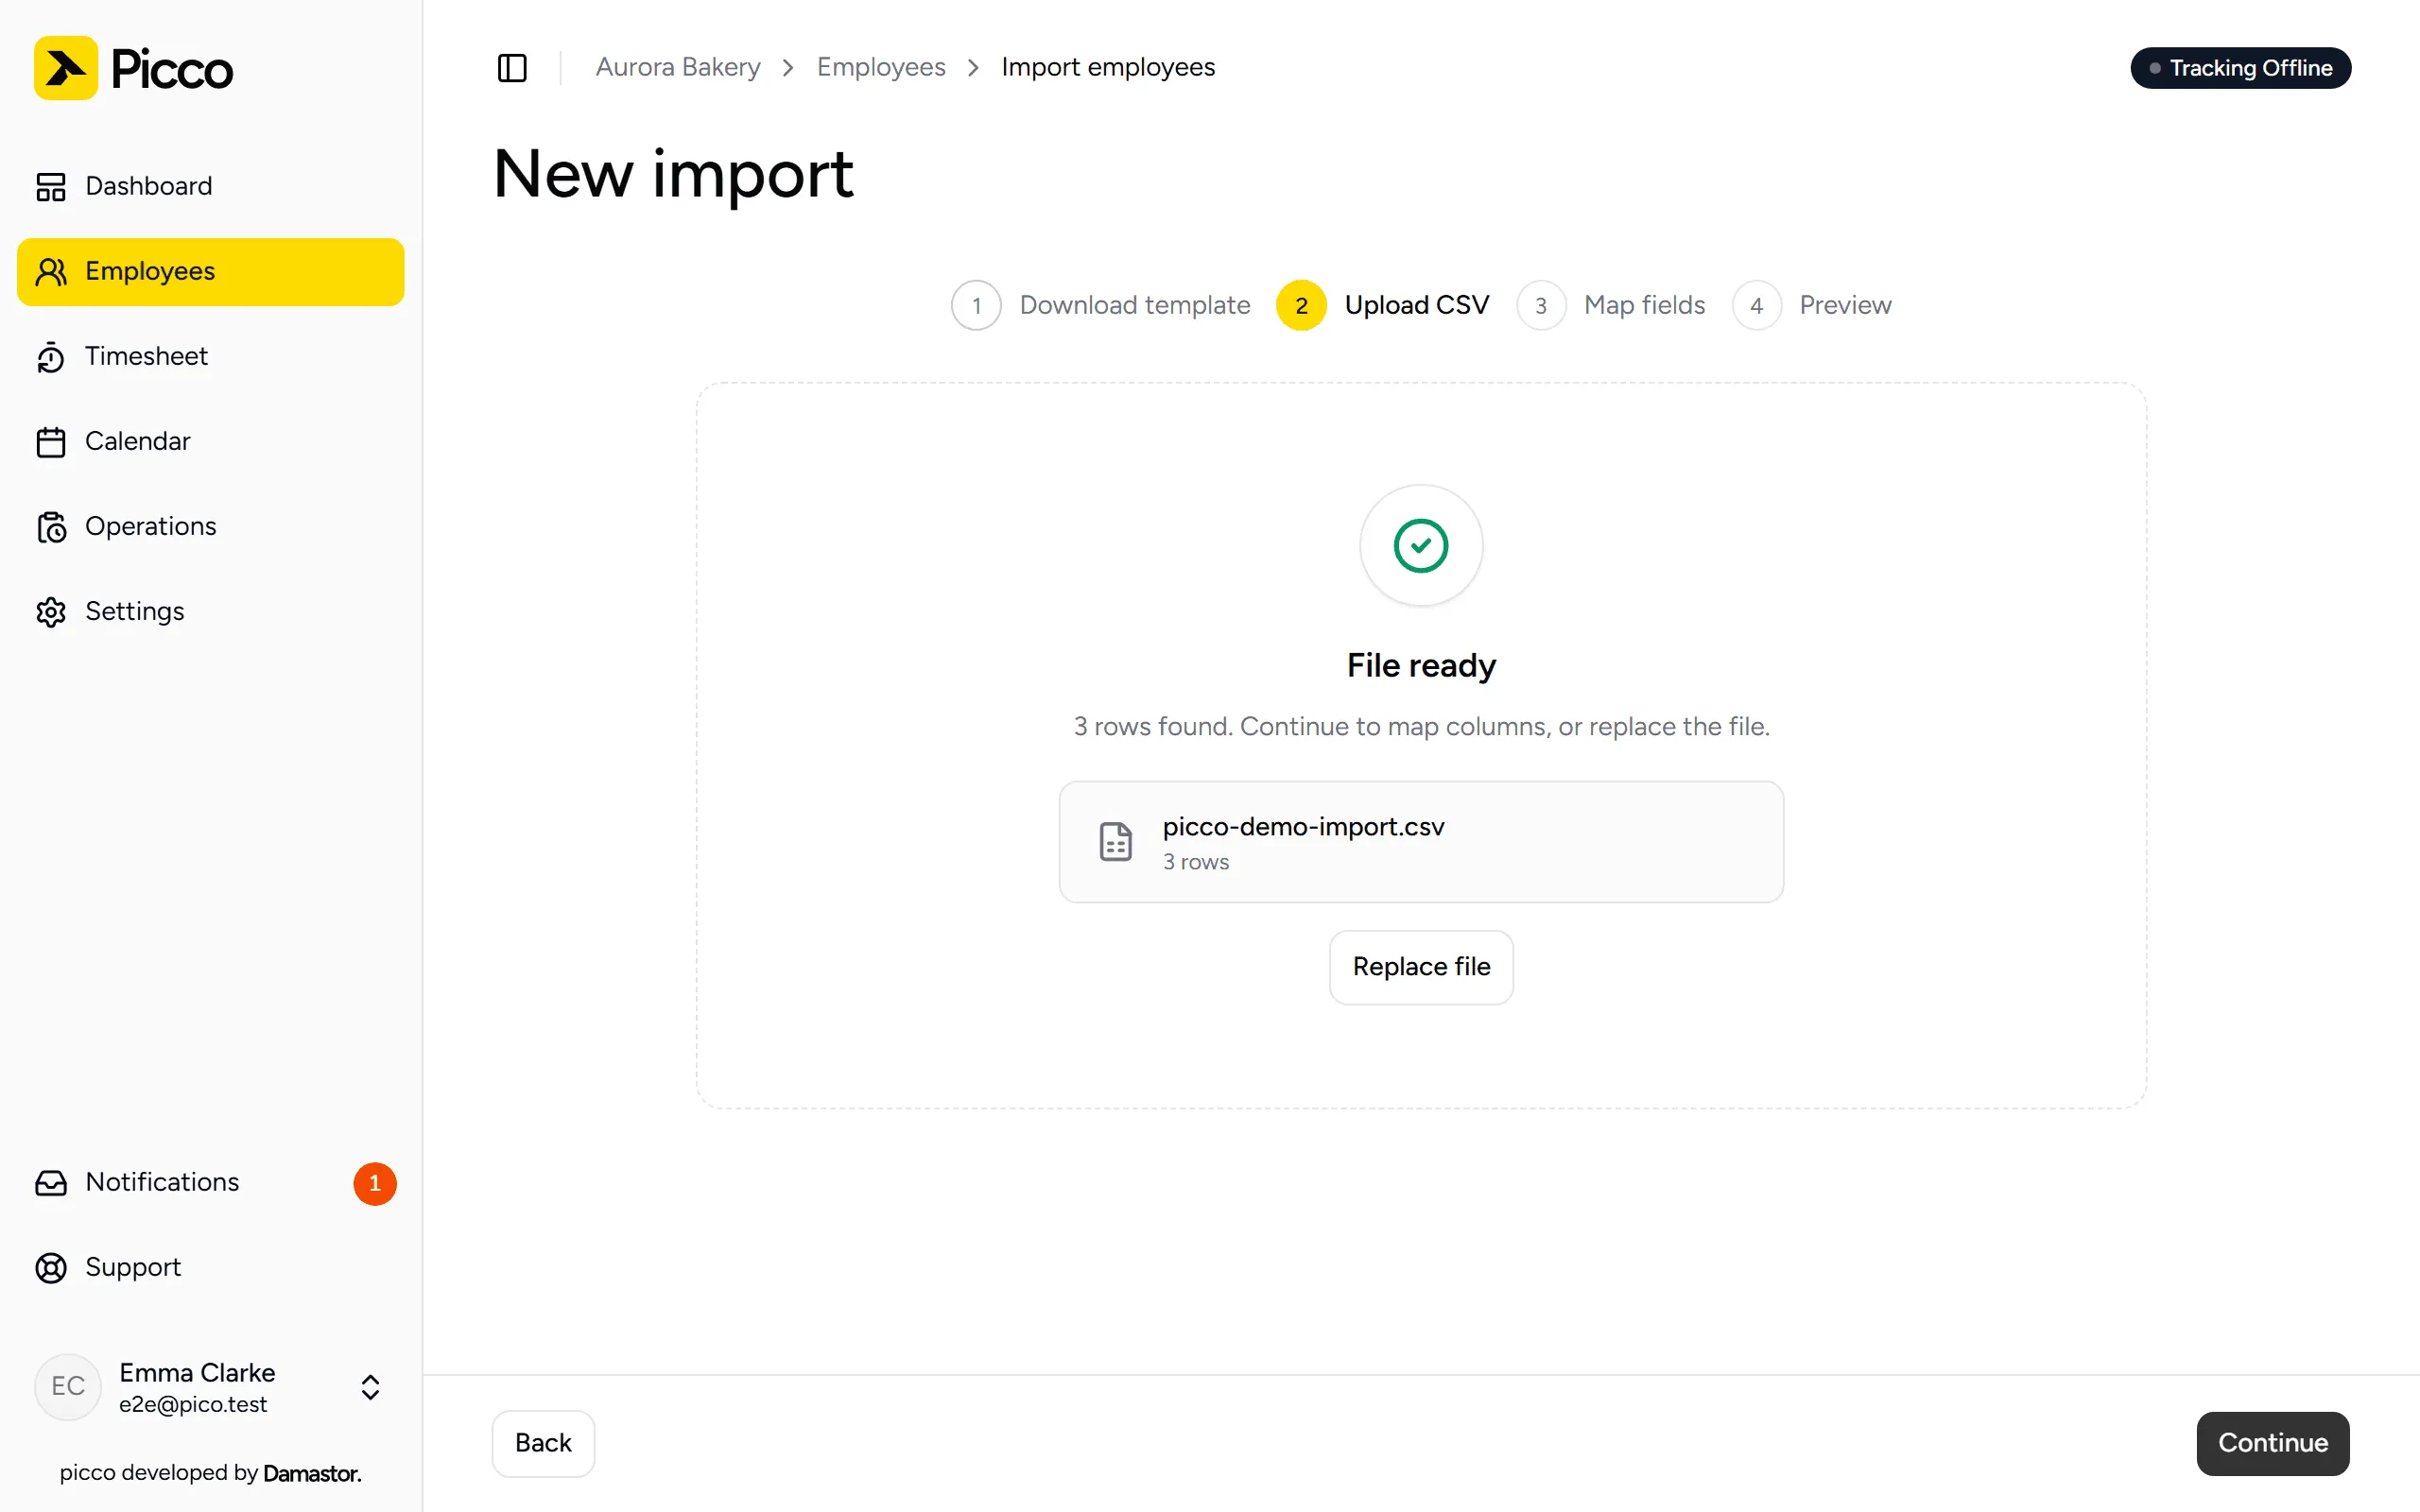This screenshot has height=1512, width=2420.
Task: Select step 2 Upload CSV
Action: pyautogui.click(x=1383, y=305)
